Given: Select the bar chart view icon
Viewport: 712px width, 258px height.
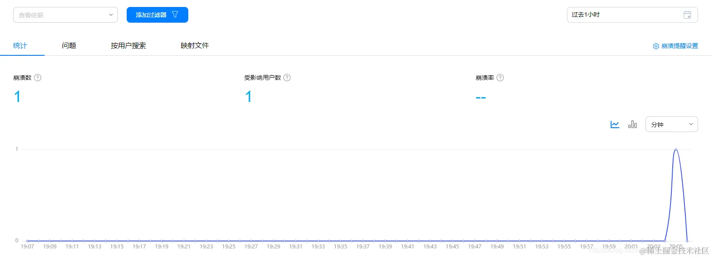Looking at the screenshot, I should click(x=633, y=124).
